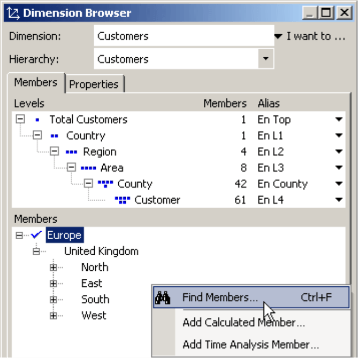Click the Total Customers level dot icon
The image size is (358, 358).
(x=37, y=120)
